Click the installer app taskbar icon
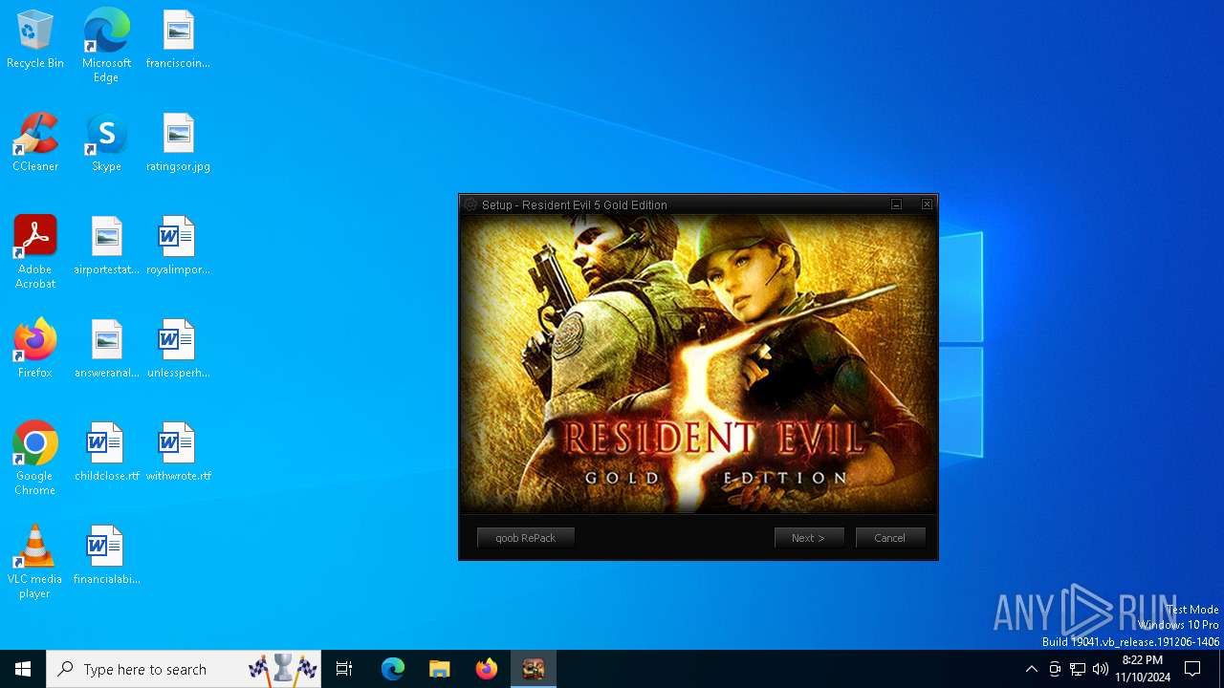The height and width of the screenshot is (688, 1224). pyautogui.click(x=534, y=669)
